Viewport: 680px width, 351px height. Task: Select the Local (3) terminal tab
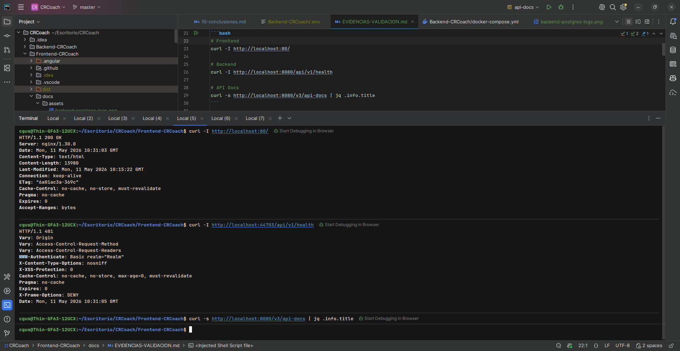pos(118,118)
